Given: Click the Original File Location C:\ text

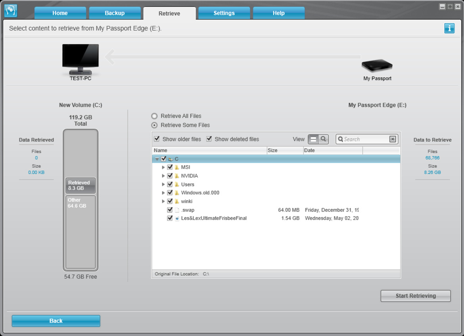Looking at the screenshot, I should coord(182,274).
